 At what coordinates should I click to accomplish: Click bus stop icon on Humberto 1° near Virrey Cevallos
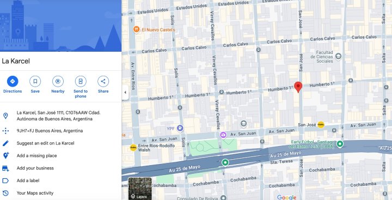click(x=221, y=92)
